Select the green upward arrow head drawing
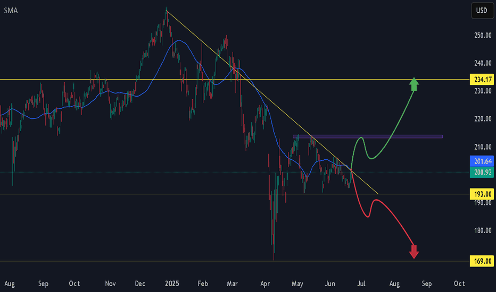This screenshot has width=496, height=292. click(414, 84)
